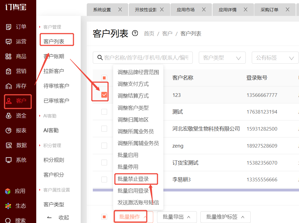Open the 应用 apps cube icon
Viewport: 299px width, 223px height.
click(8, 191)
